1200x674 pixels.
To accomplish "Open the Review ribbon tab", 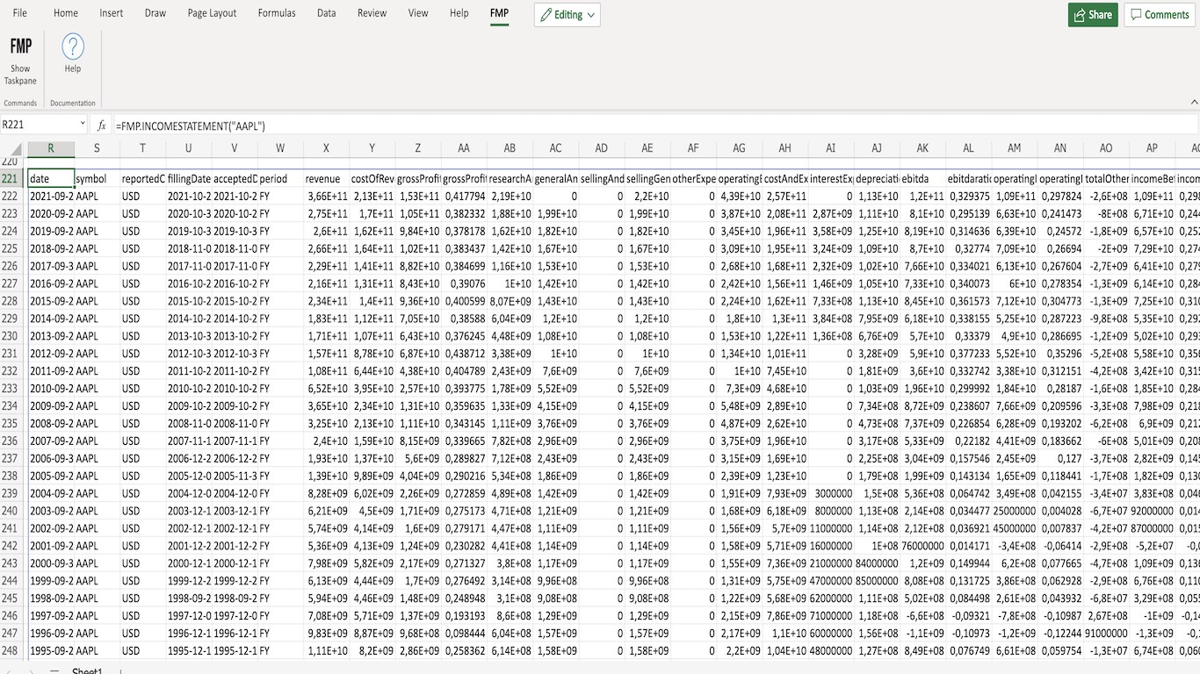I will coord(372,13).
